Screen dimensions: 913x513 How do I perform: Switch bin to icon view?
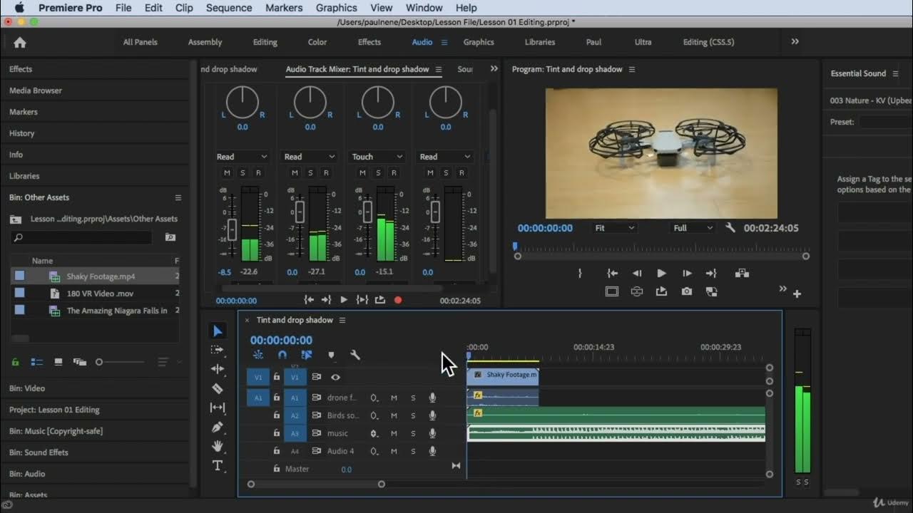point(58,362)
